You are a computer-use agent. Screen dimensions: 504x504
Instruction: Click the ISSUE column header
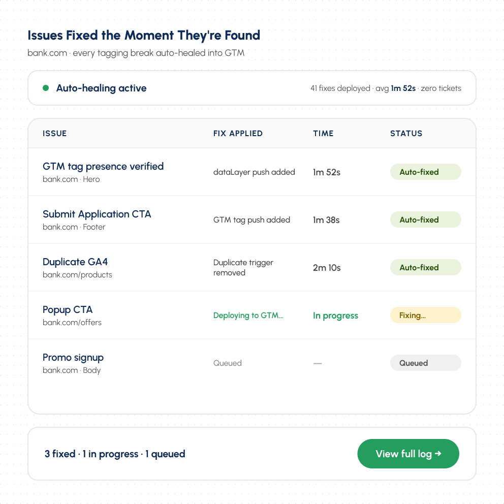(55, 134)
